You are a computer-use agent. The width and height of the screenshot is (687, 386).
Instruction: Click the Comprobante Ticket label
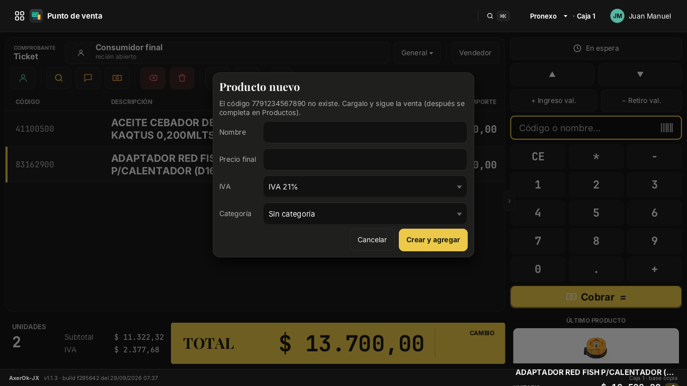click(x=35, y=53)
